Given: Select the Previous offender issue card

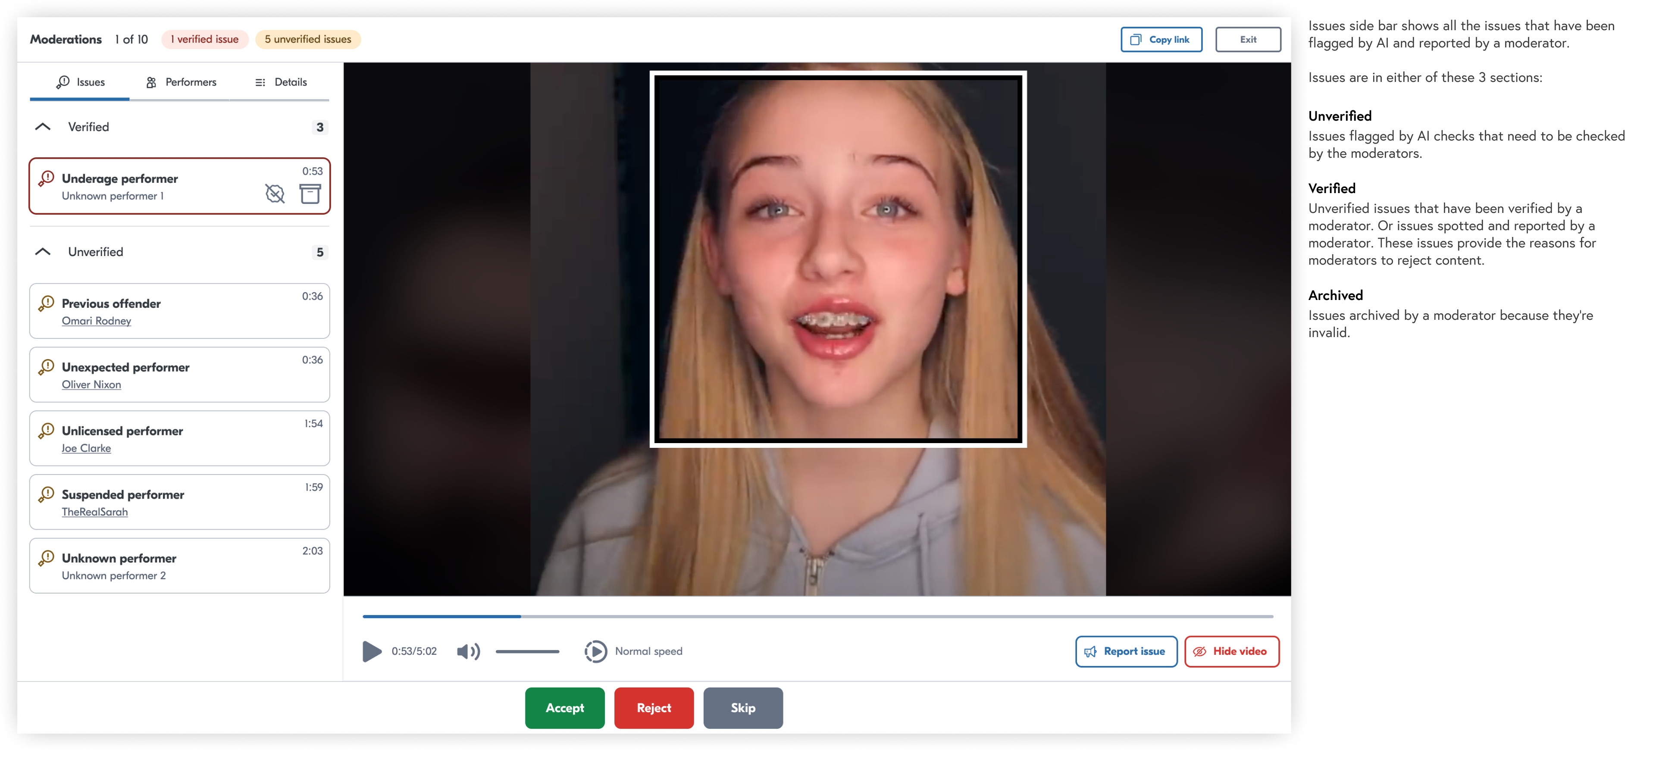Looking at the screenshot, I should point(179,311).
